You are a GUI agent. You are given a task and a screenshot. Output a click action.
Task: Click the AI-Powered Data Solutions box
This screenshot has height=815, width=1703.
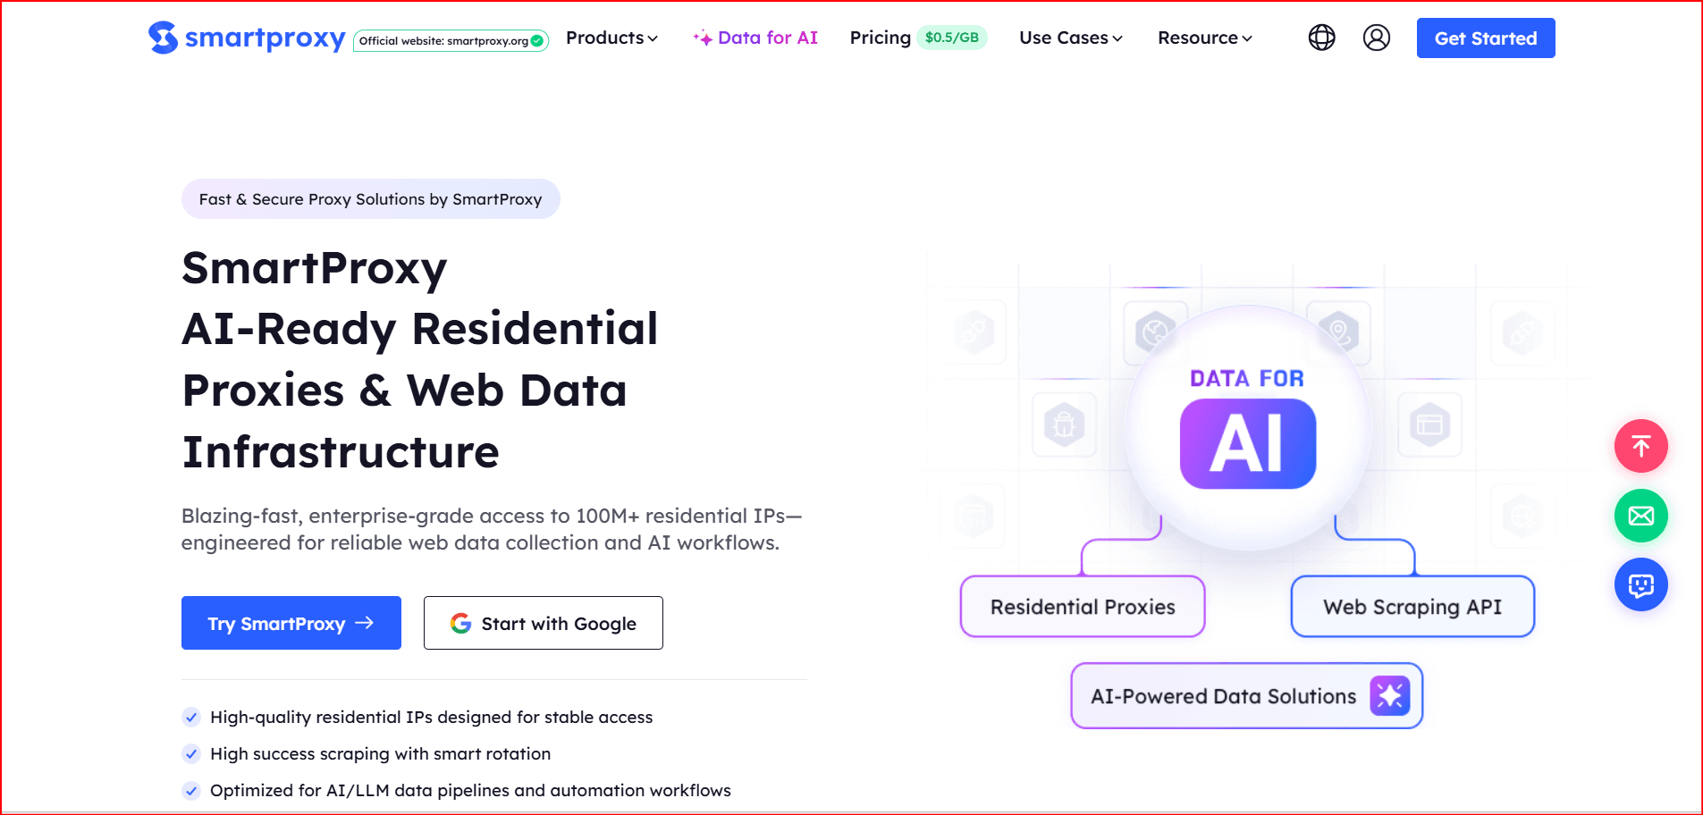1223,696
